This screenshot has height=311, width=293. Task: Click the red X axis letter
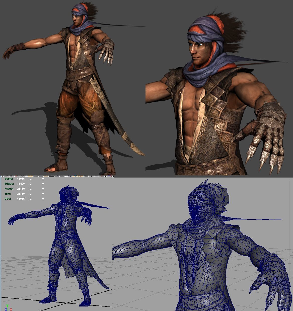pos(11,309)
